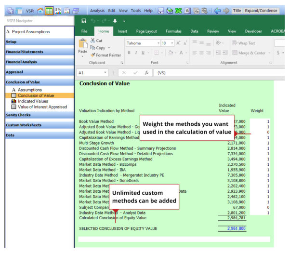Click the blue forward arrow icon
This screenshot has width=289, height=253.
coord(227,10)
